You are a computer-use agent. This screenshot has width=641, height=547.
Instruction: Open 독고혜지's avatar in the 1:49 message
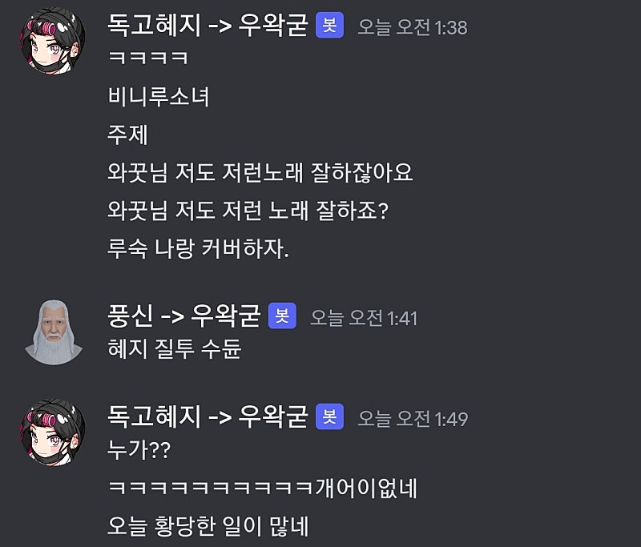coord(53,432)
